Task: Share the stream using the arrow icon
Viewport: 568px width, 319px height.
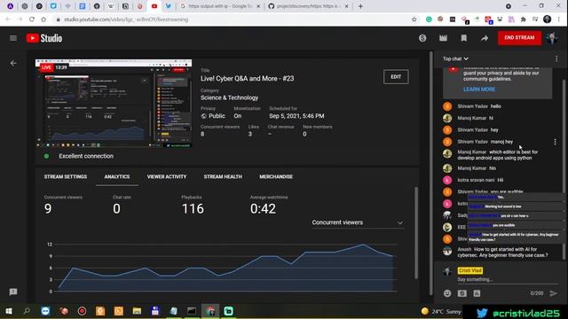Action: coord(485,38)
